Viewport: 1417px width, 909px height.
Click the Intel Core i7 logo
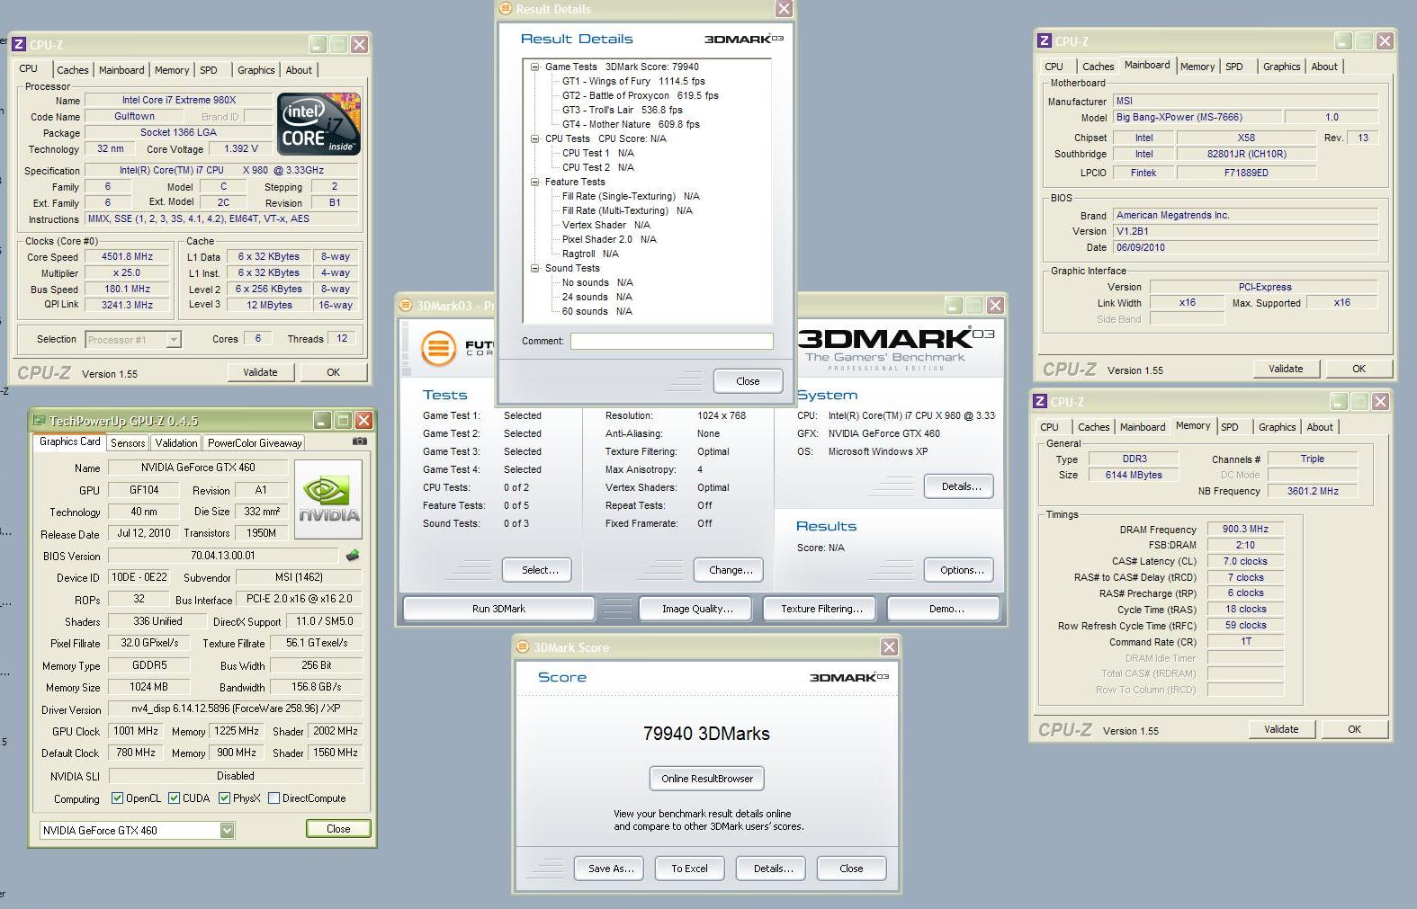pyautogui.click(x=318, y=124)
